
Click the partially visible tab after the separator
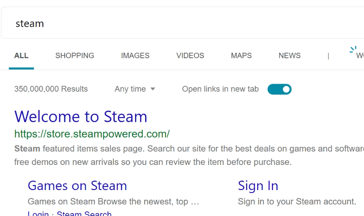point(360,56)
